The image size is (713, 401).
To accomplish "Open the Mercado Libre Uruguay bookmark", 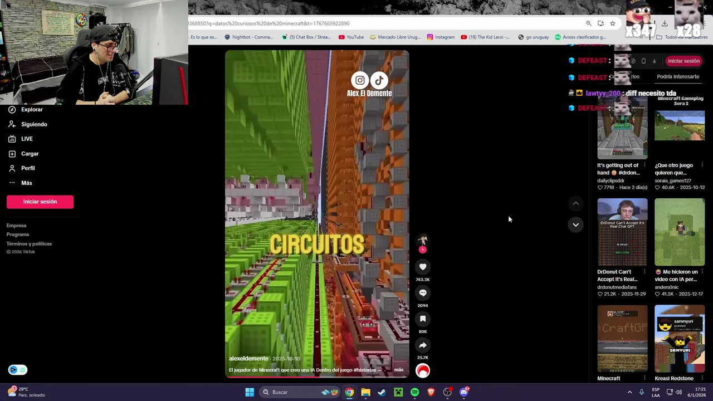I will coord(395,37).
